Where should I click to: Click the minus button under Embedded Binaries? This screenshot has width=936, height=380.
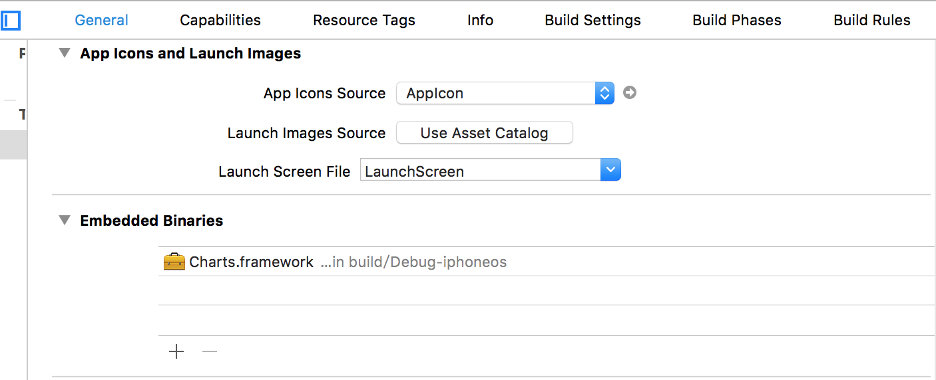(x=210, y=351)
